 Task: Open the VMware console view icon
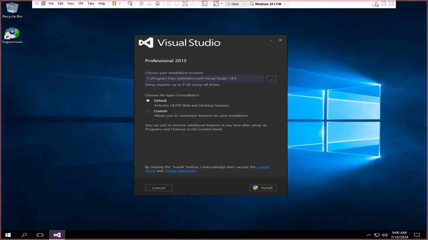point(205,4)
